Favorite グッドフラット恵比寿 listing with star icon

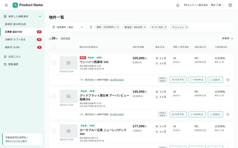(x=228, y=114)
